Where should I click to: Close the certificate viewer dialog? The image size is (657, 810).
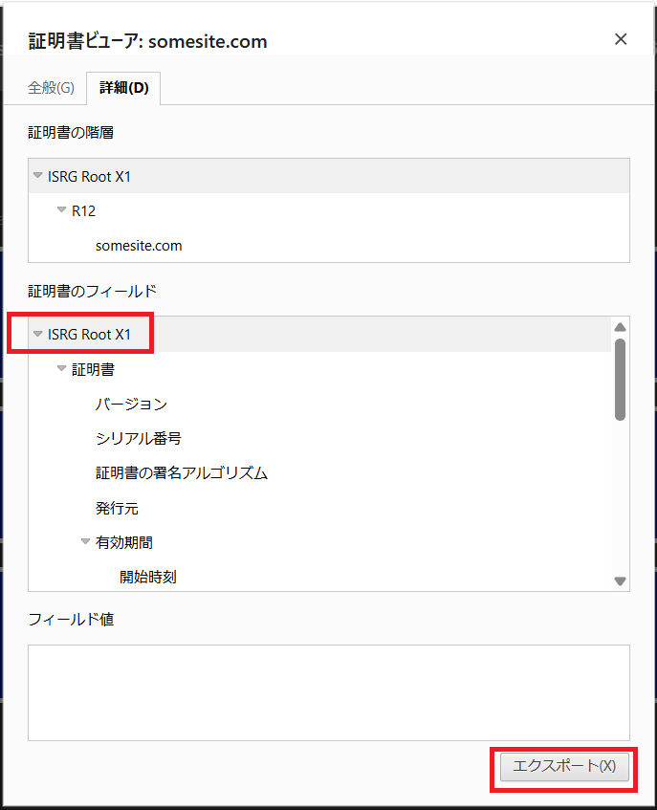click(621, 39)
